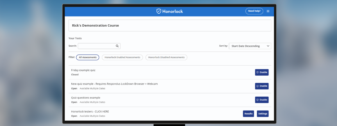This screenshot has width=337, height=126.
Task: Click the Closed status of Friday quiz
Action: [x=75, y=75]
